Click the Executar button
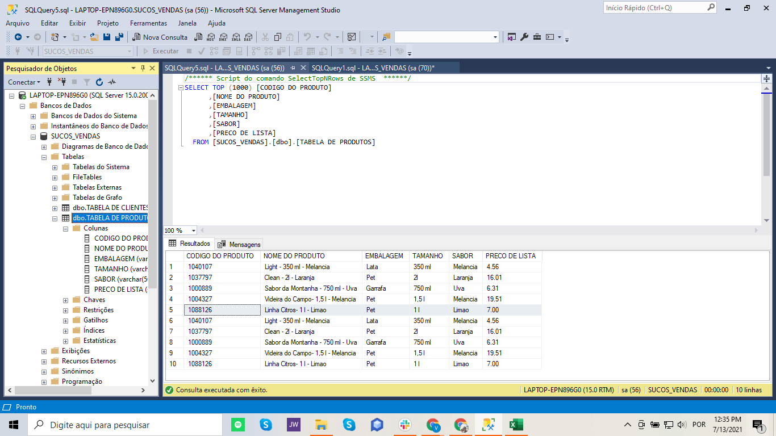Image resolution: width=776 pixels, height=436 pixels. click(x=161, y=51)
